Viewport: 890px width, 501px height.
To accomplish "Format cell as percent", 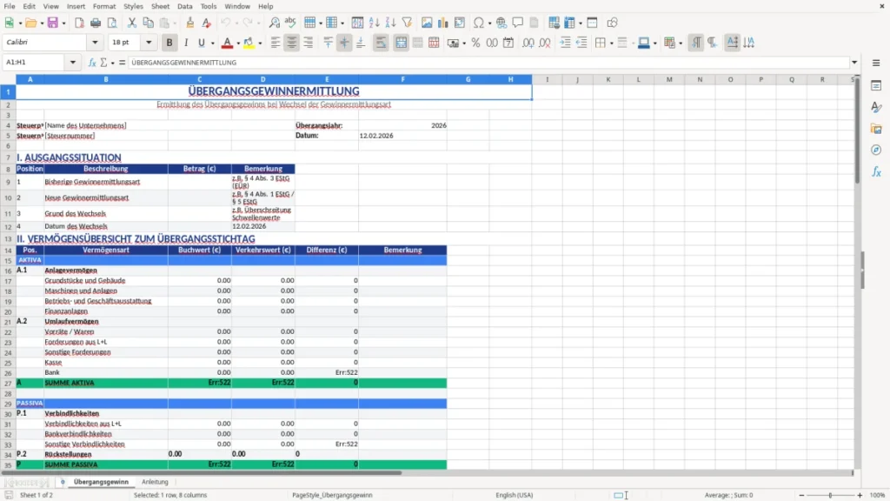I will click(475, 43).
